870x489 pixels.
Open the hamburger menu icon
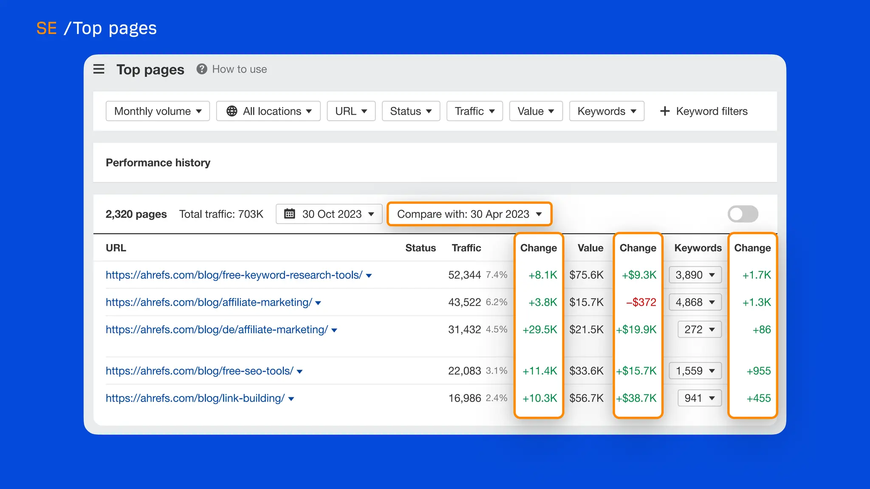tap(99, 69)
